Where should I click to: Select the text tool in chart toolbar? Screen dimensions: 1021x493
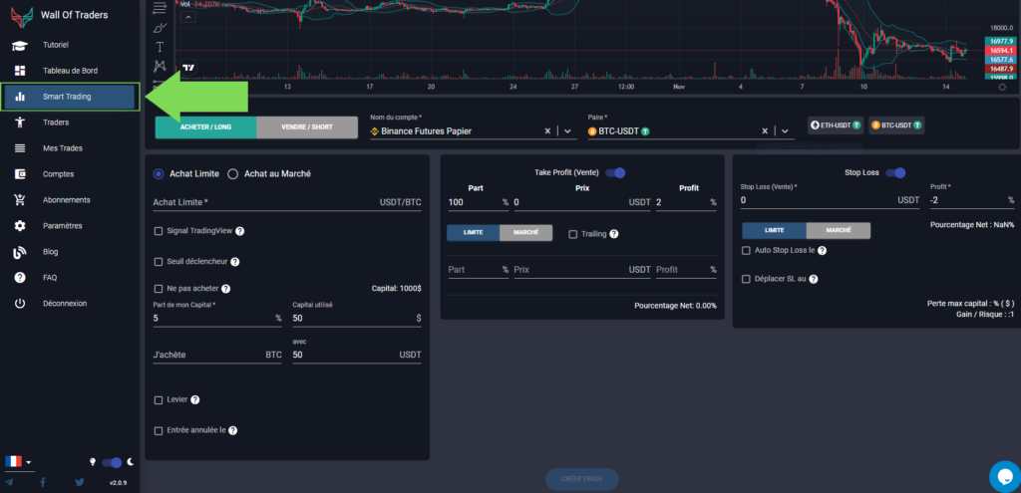pos(160,47)
